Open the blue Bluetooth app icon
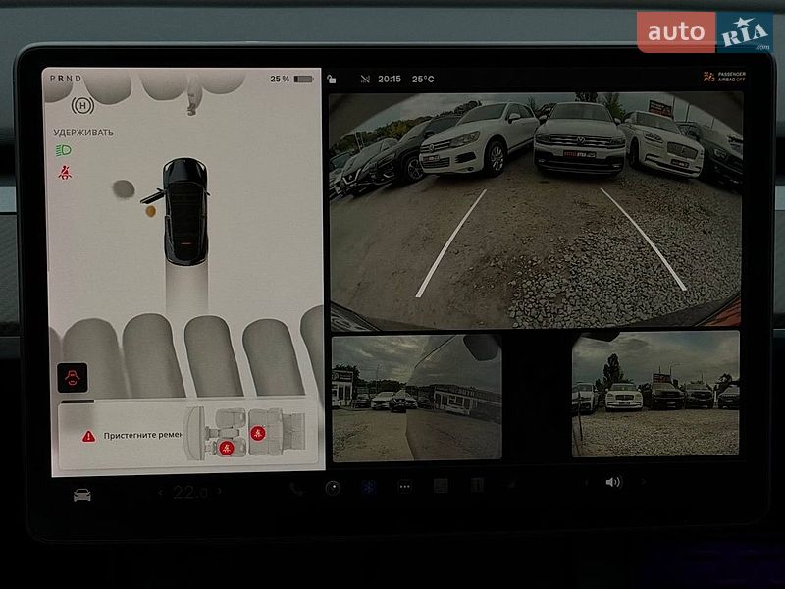This screenshot has height=589, width=785. point(369,487)
